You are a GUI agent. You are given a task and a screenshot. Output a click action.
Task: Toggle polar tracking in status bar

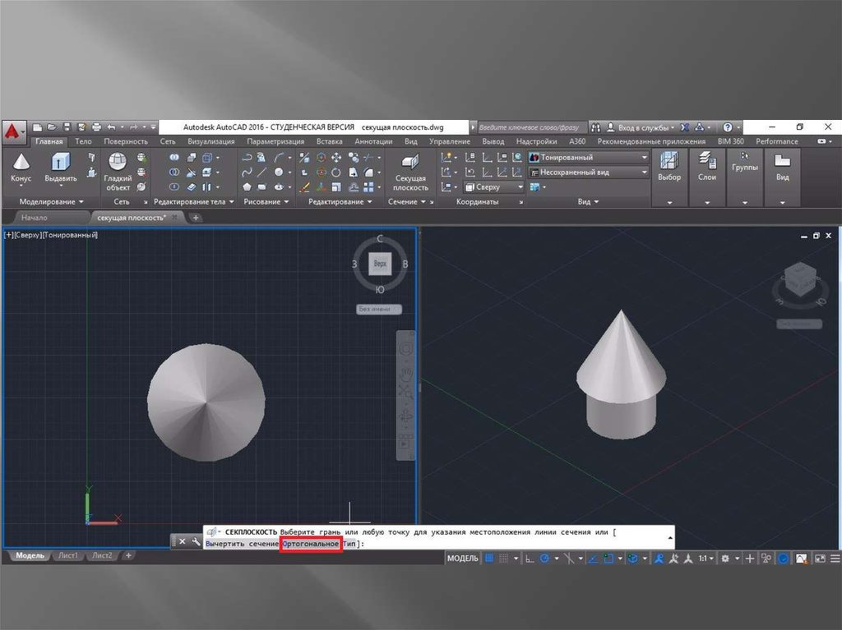pyautogui.click(x=544, y=559)
